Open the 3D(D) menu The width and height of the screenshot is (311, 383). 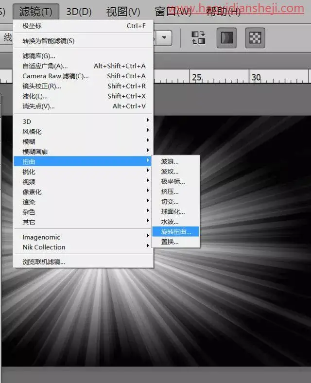pos(79,12)
